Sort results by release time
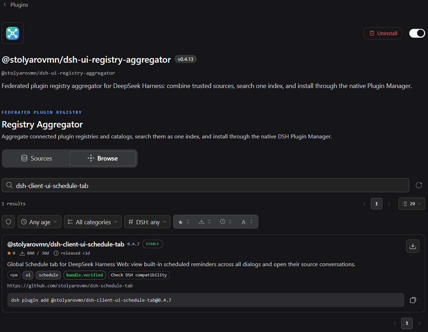Screen dimensions: 428x332 click(x=226, y=222)
